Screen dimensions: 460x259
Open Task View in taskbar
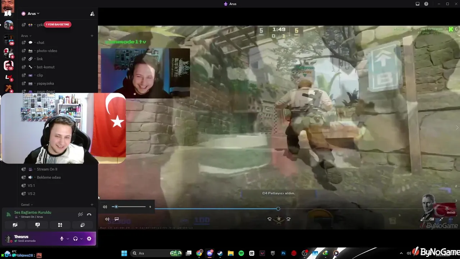point(189,253)
